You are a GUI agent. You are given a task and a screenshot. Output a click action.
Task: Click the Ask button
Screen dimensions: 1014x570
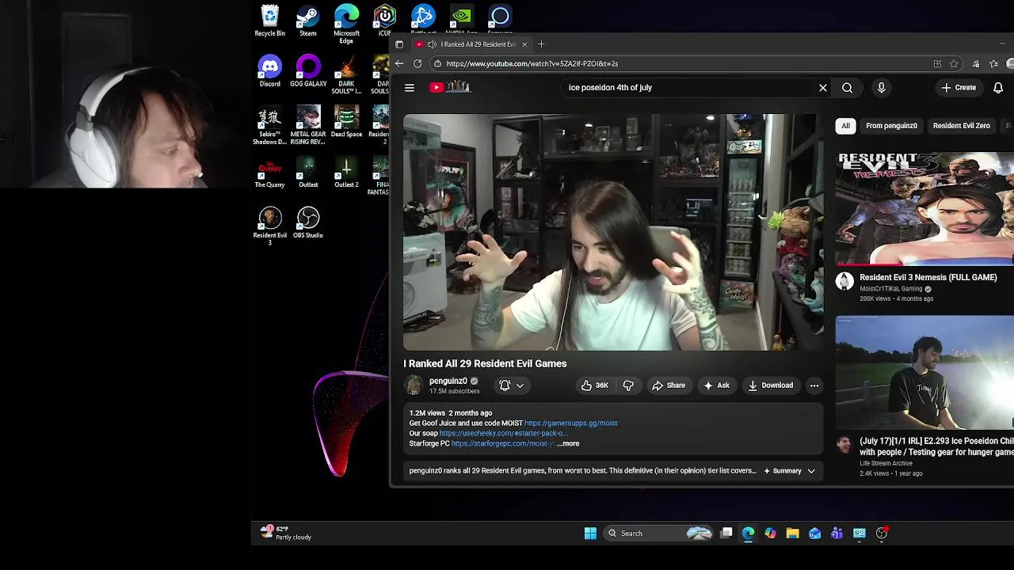click(716, 386)
